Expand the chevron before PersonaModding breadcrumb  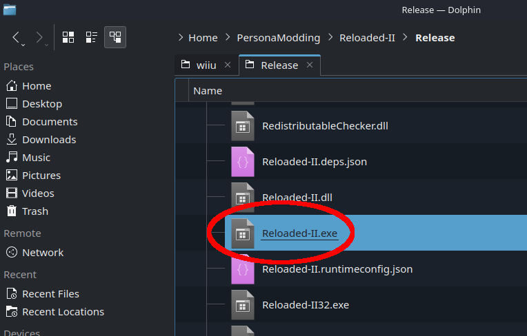click(x=228, y=38)
